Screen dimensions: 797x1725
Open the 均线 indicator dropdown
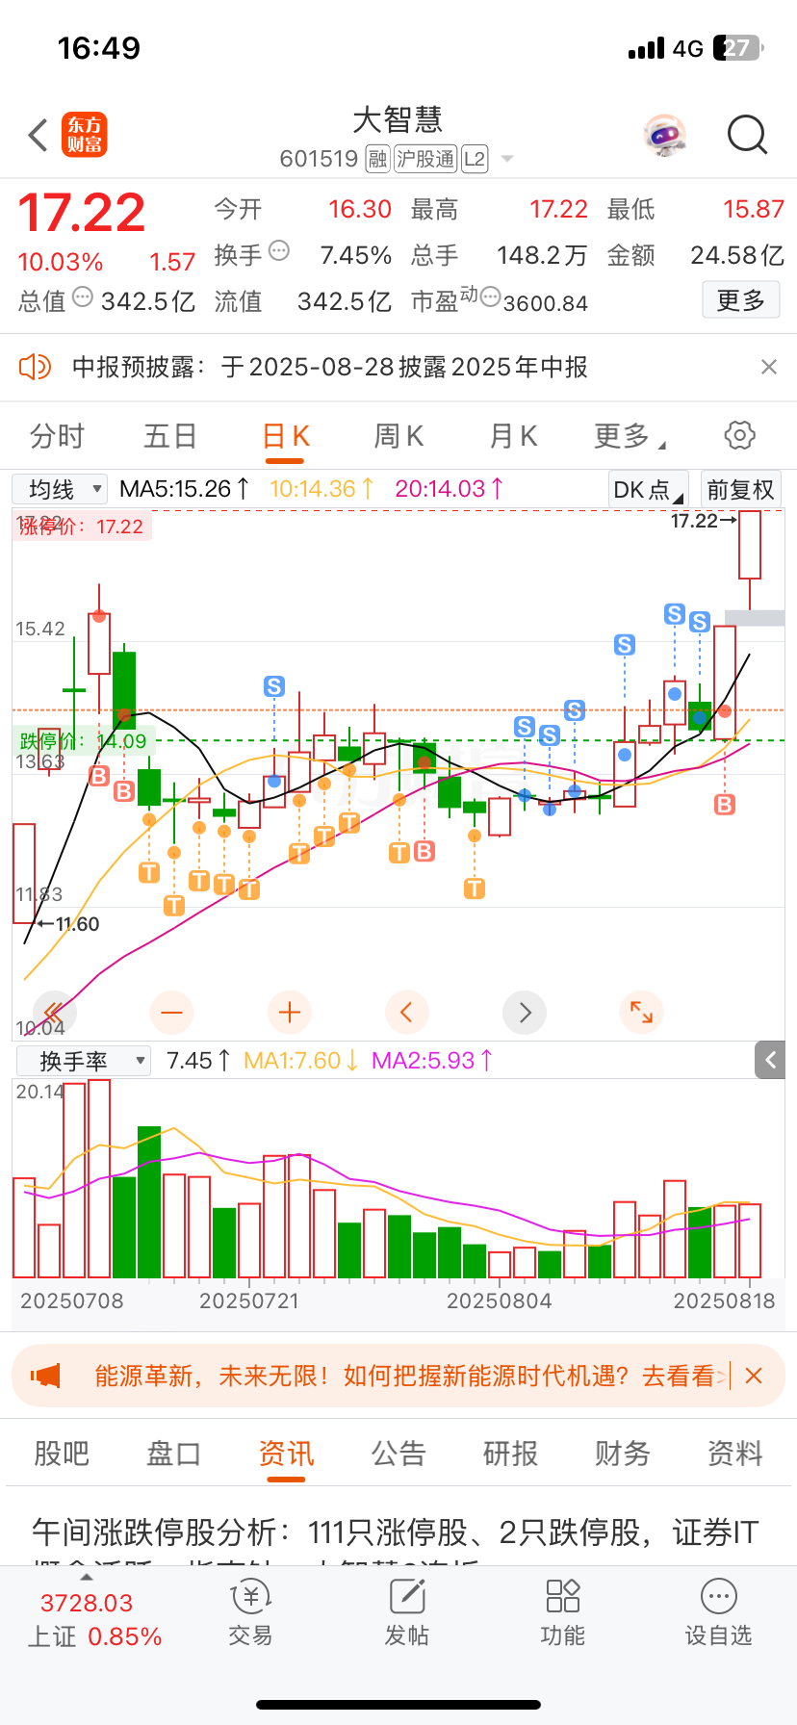[60, 489]
